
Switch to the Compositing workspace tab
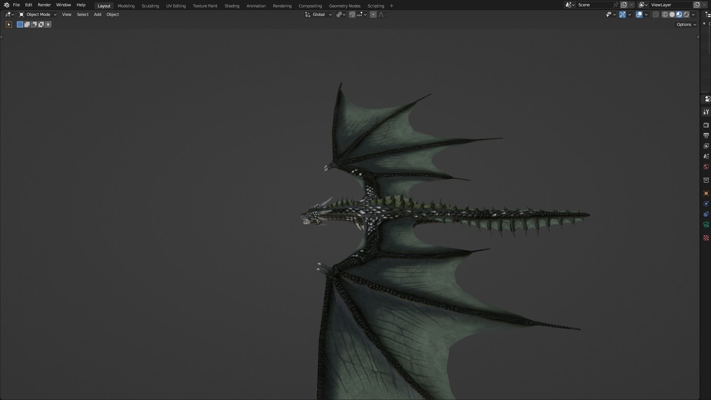[x=310, y=6]
